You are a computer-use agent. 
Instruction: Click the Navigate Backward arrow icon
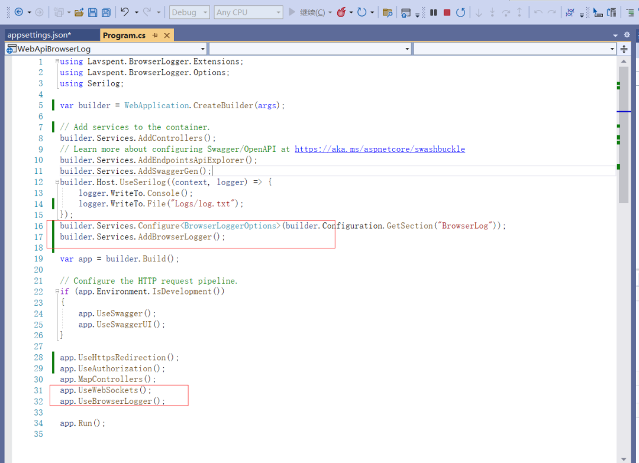(19, 12)
